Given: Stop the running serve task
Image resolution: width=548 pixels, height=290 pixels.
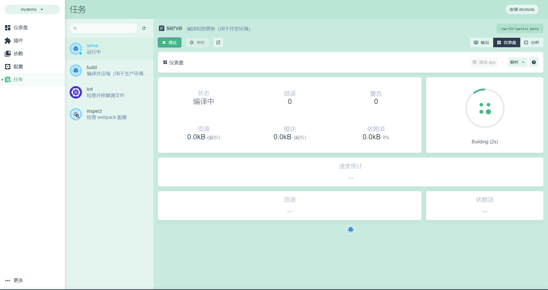Looking at the screenshot, I should (x=170, y=42).
